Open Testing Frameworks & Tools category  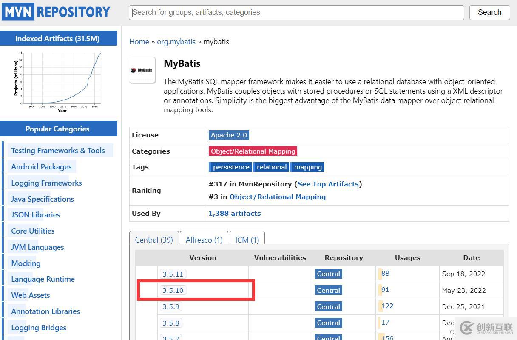58,151
